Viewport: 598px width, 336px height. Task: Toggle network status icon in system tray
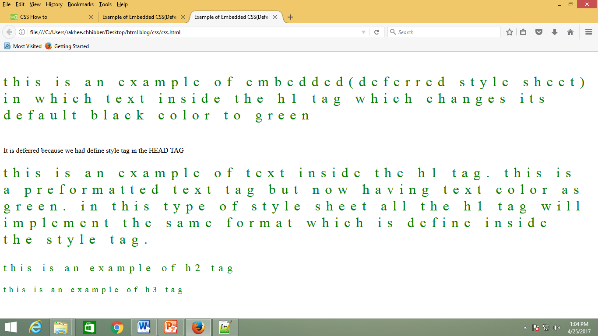(547, 327)
